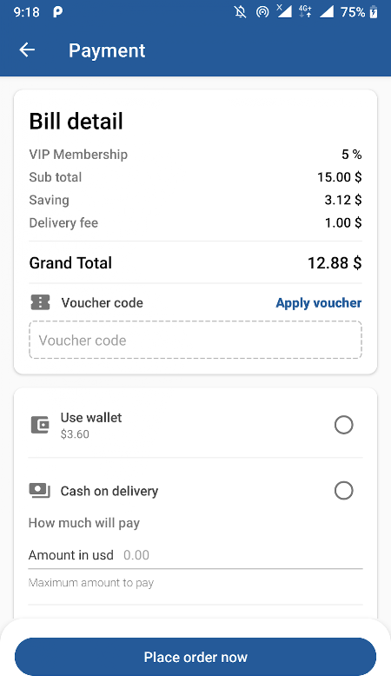Select the Use wallet radio button
Screen dimensions: 391x695
pyautogui.click(x=343, y=425)
